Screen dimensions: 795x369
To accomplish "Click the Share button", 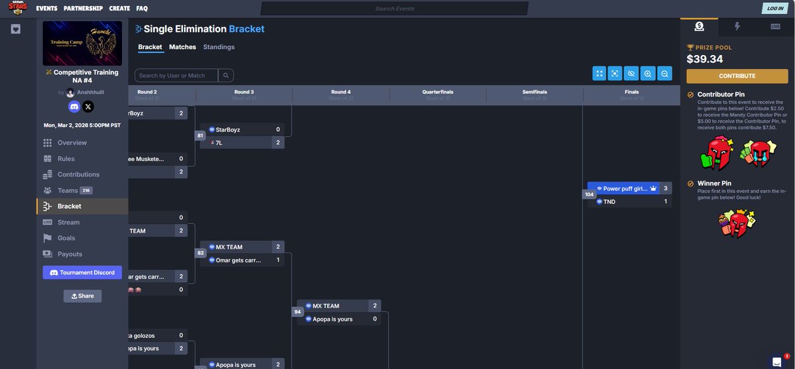I will pyautogui.click(x=82, y=296).
